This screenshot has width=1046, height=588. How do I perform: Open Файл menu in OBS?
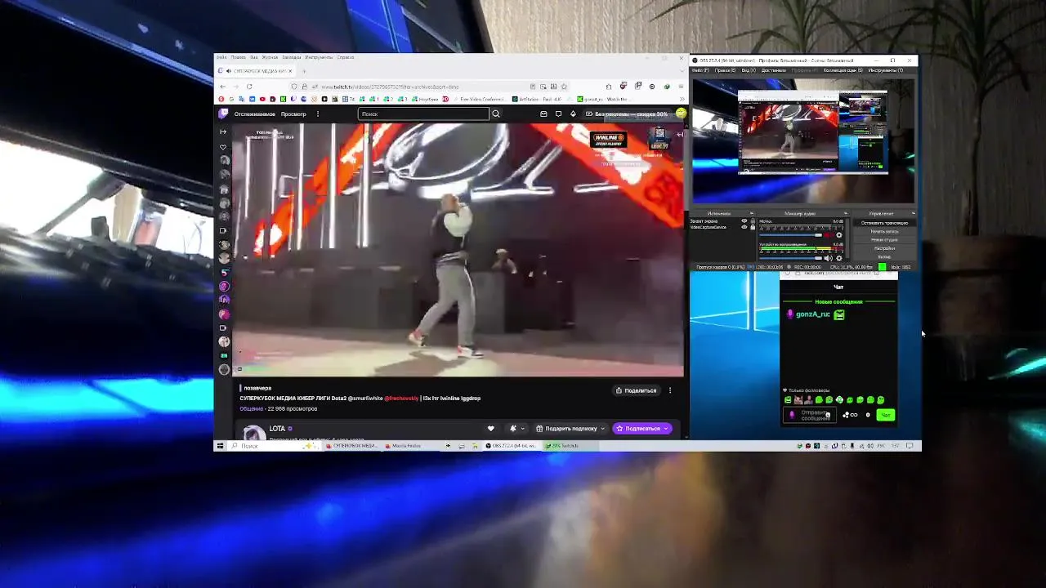[x=700, y=70]
